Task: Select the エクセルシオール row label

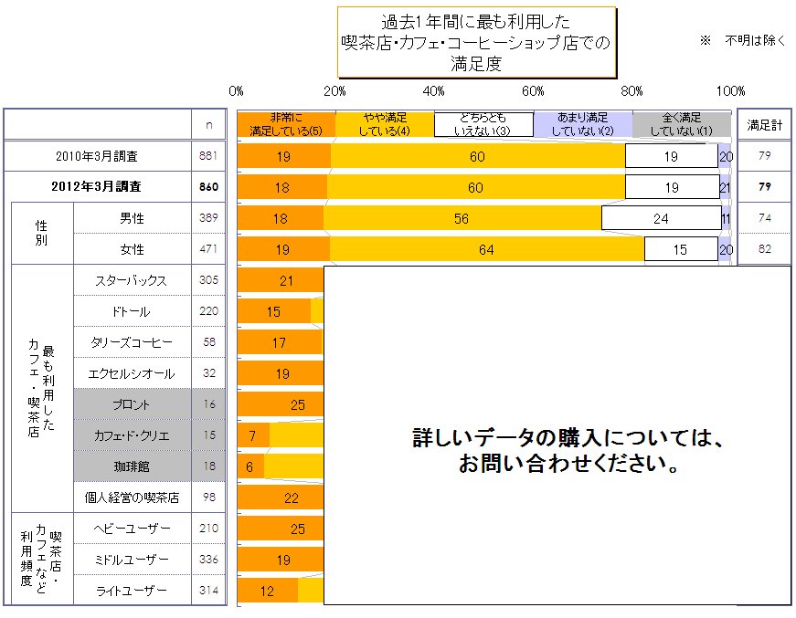Action: [x=132, y=373]
